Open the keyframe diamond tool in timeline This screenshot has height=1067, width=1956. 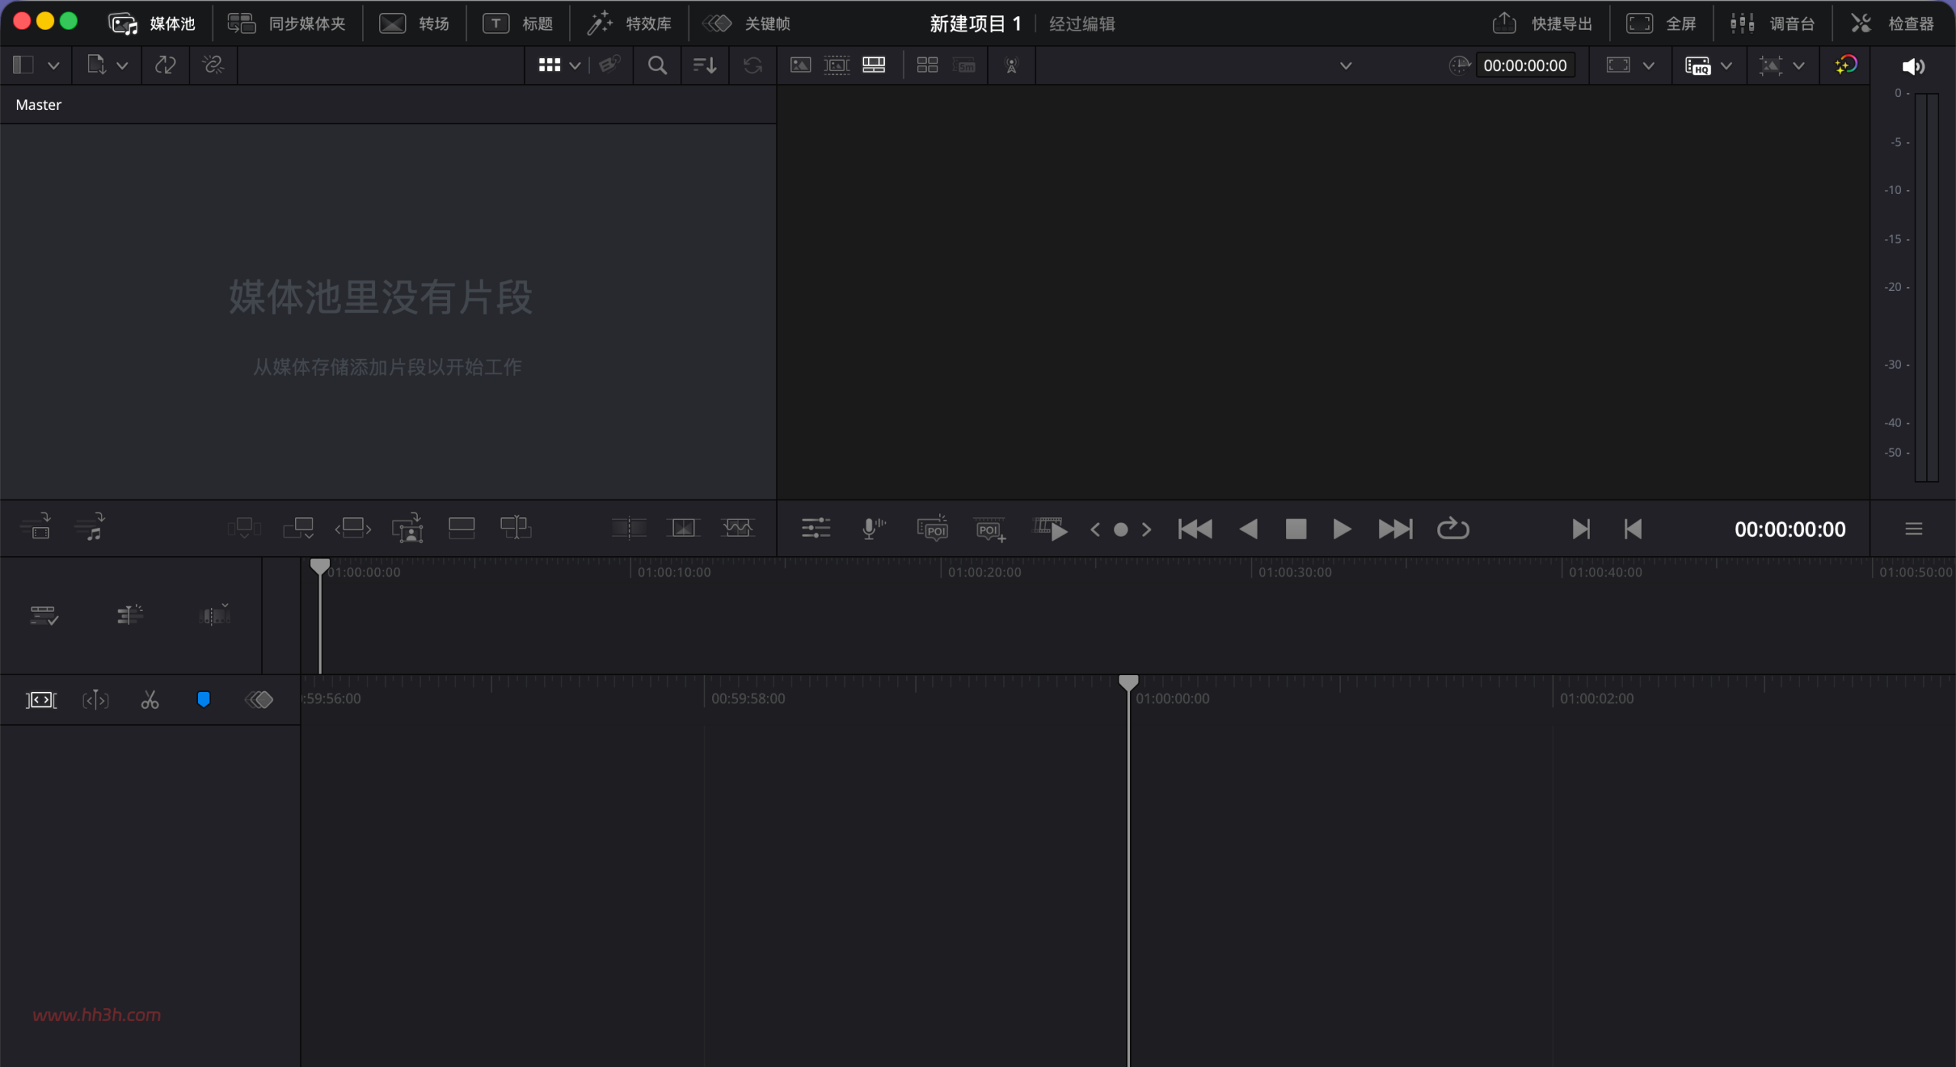(259, 700)
